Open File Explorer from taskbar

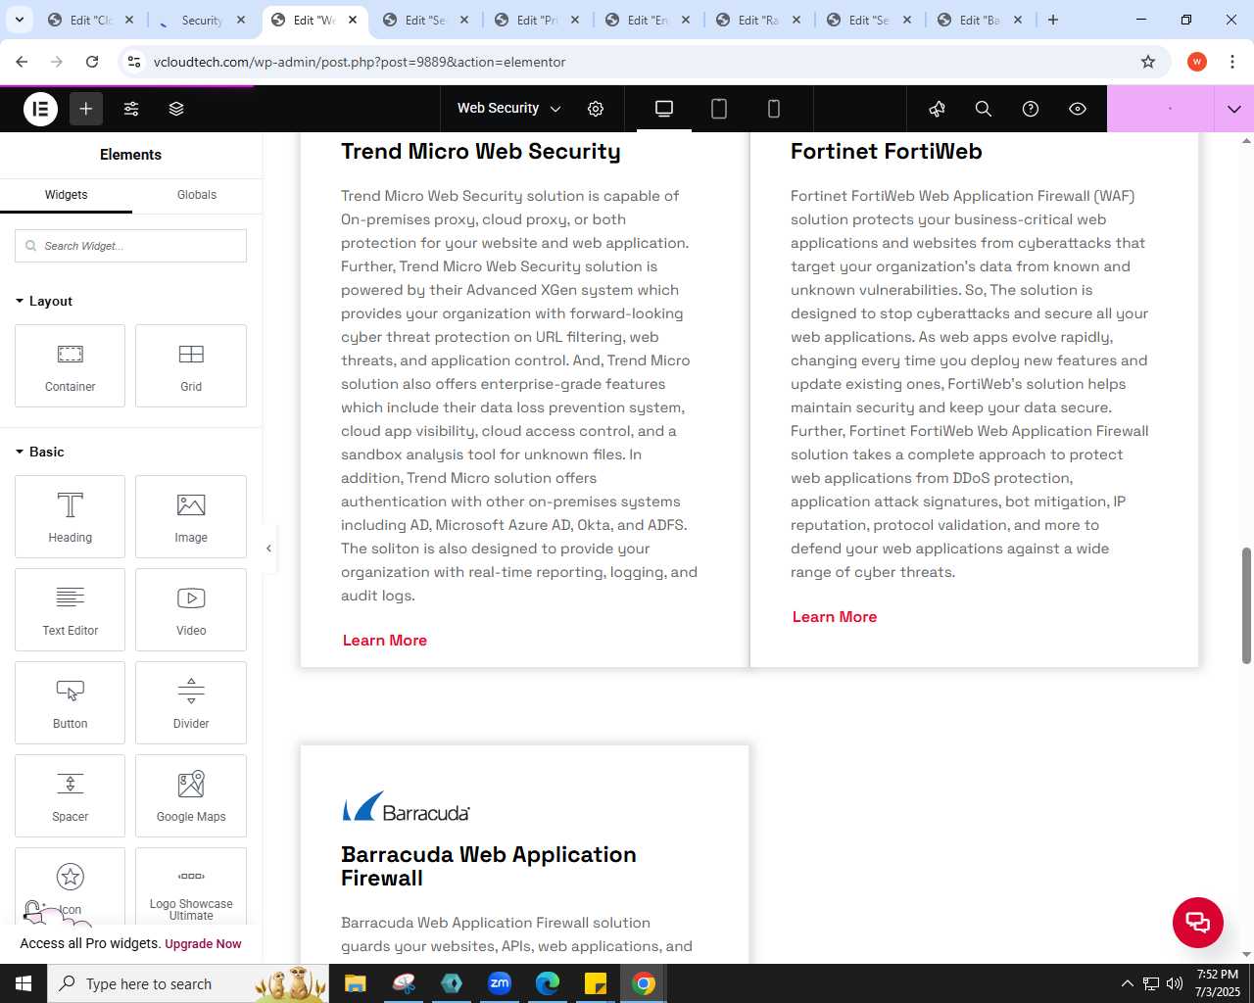[x=356, y=983]
